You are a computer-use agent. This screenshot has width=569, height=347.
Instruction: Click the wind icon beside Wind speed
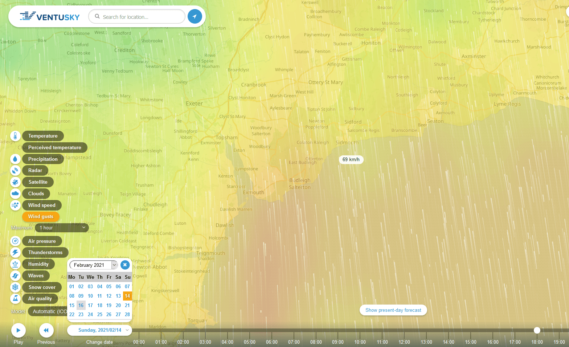click(x=15, y=205)
